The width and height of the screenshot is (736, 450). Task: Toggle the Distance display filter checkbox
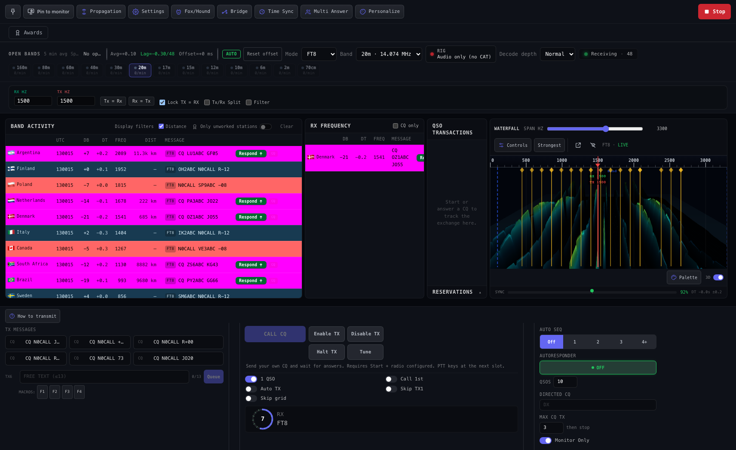(161, 126)
